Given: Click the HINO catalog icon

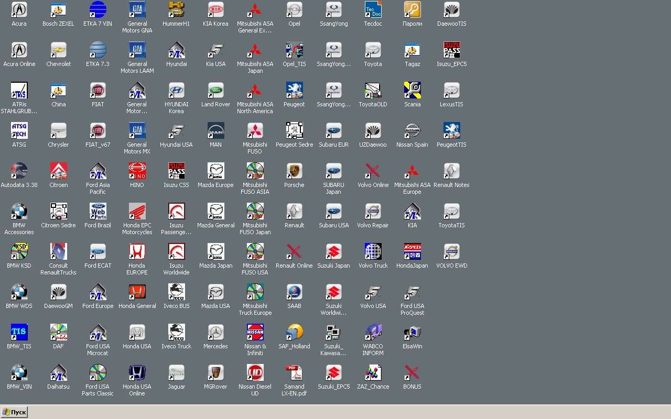Looking at the screenshot, I should [x=137, y=171].
